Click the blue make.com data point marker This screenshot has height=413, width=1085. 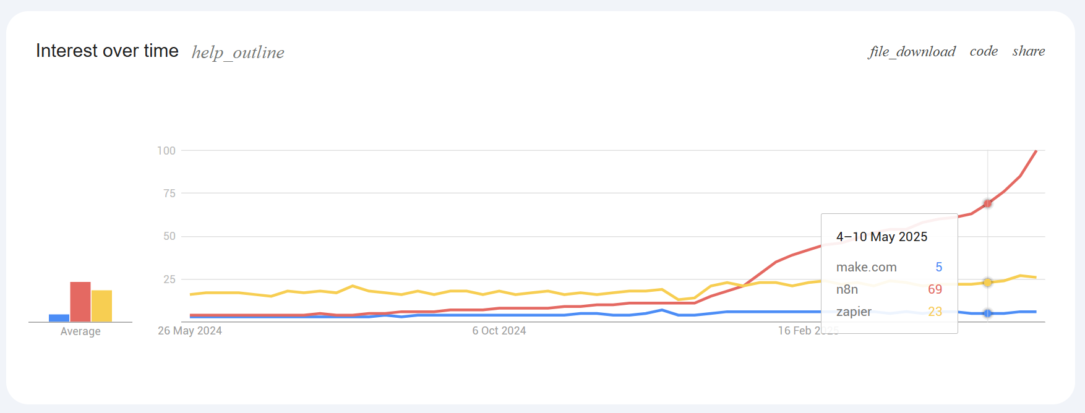pos(988,313)
